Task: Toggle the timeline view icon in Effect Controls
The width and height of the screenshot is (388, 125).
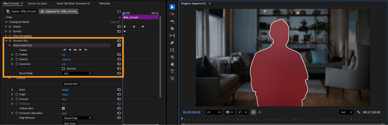Action: click(x=119, y=11)
